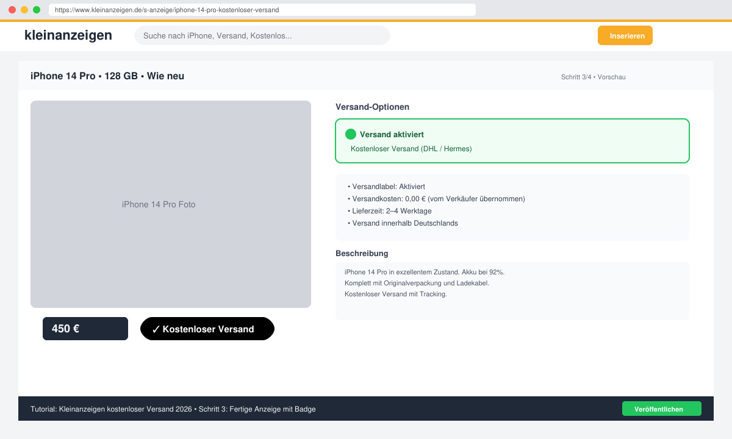Click the green maximize window button
Viewport: 732px width, 439px height.
click(x=37, y=10)
